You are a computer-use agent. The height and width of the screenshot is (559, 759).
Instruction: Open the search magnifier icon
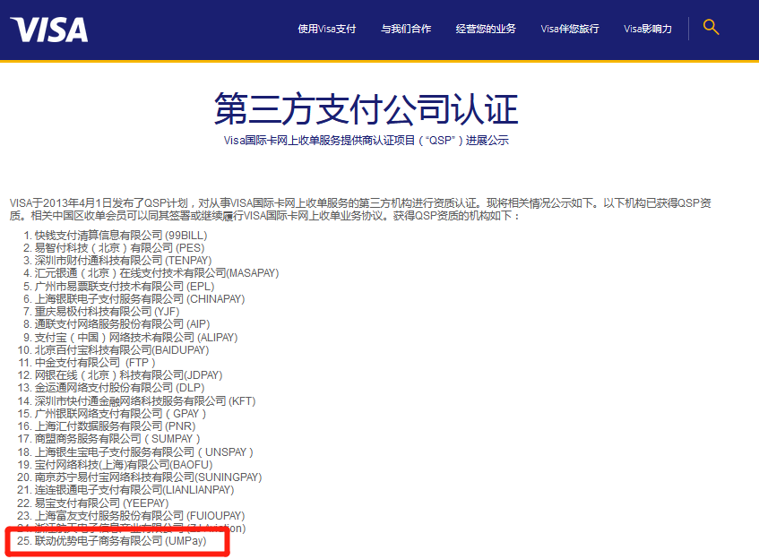pos(711,28)
